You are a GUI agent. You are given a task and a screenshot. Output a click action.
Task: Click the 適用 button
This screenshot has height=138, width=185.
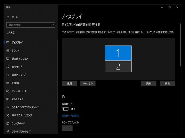point(69,84)
